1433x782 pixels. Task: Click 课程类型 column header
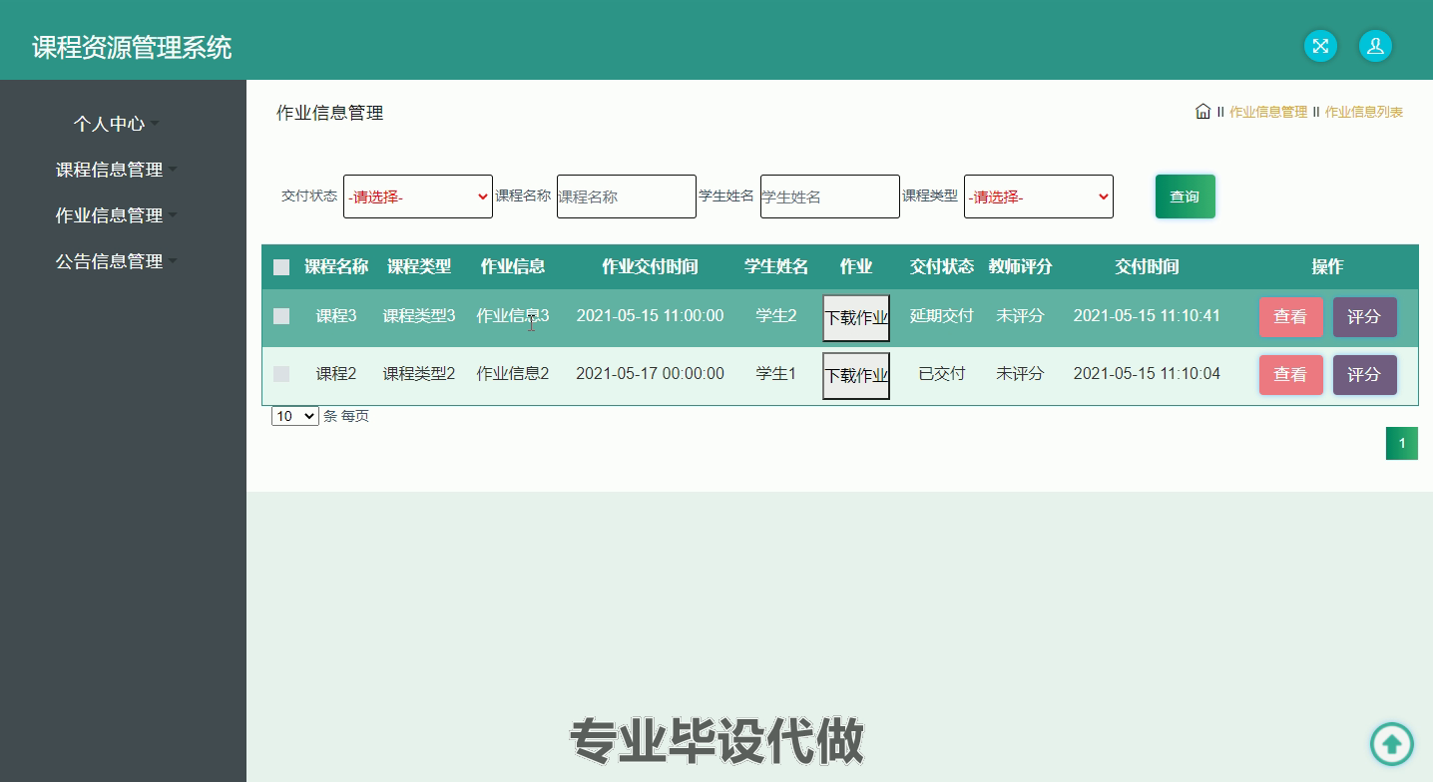[419, 266]
